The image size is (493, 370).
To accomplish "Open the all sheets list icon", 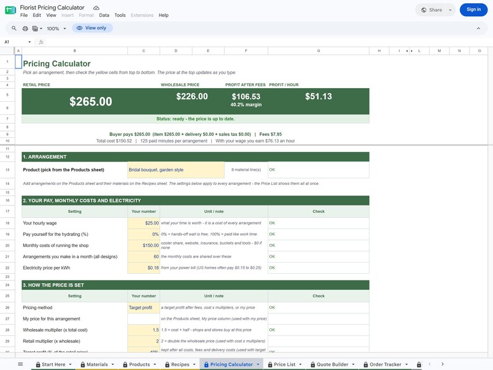I will click(20, 364).
